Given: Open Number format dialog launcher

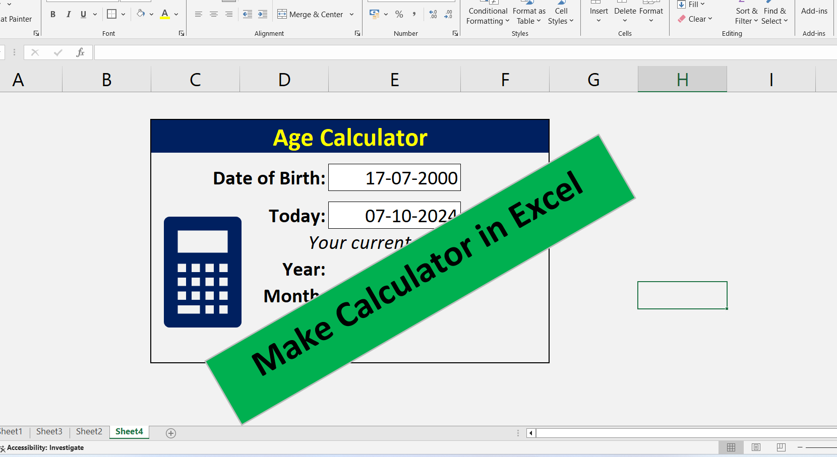Looking at the screenshot, I should 455,33.
